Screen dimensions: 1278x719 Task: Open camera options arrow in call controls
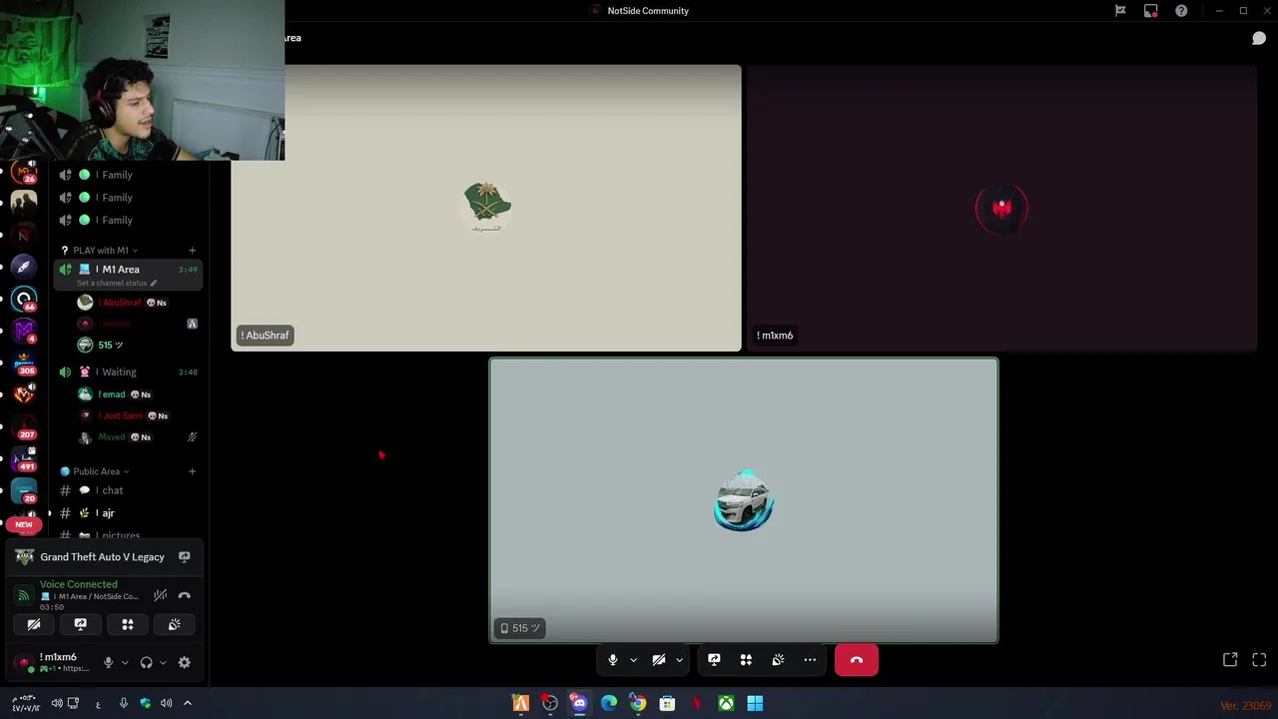[x=679, y=660]
